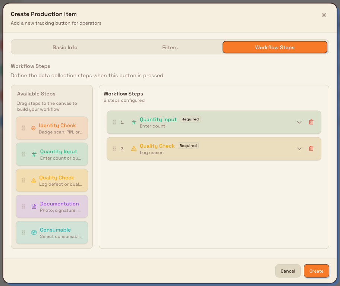Click the Quantity Input hash icon in Available Steps
Image resolution: width=340 pixels, height=286 pixels.
coord(34,154)
